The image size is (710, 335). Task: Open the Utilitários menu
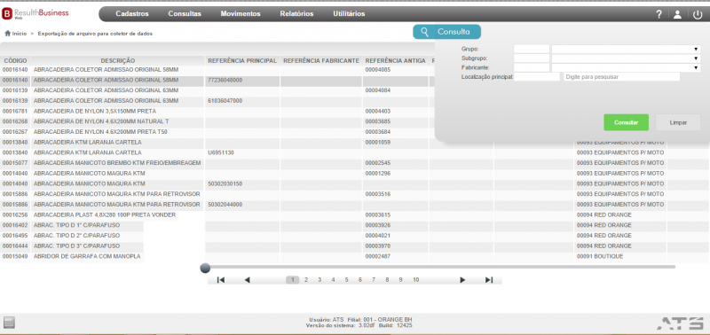tap(349, 14)
